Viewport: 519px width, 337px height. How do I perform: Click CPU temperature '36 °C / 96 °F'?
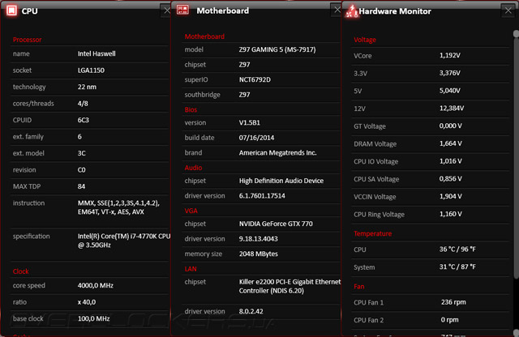pyautogui.click(x=457, y=249)
